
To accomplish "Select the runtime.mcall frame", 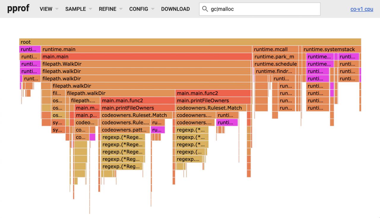I will point(275,49).
